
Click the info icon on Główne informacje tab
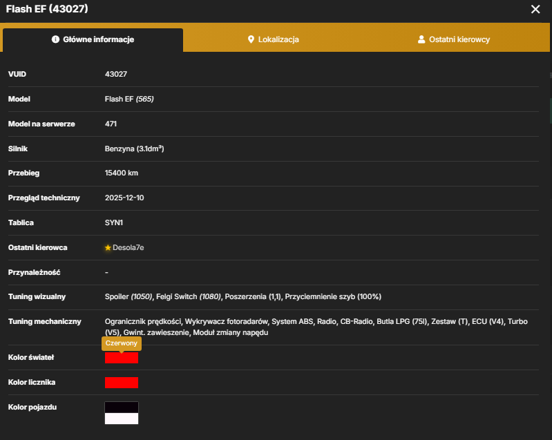(x=55, y=39)
